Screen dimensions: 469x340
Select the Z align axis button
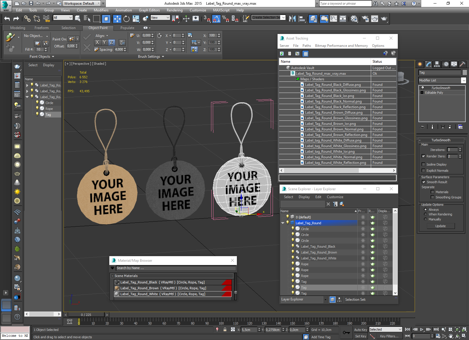tap(112, 42)
